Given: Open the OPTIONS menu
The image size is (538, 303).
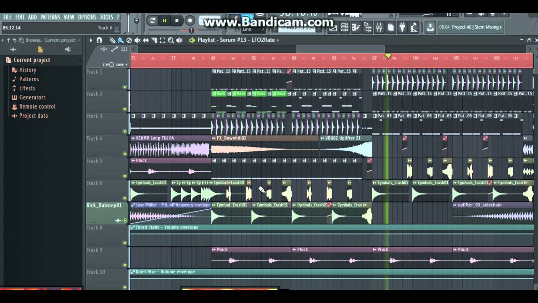Looking at the screenshot, I should click(87, 17).
